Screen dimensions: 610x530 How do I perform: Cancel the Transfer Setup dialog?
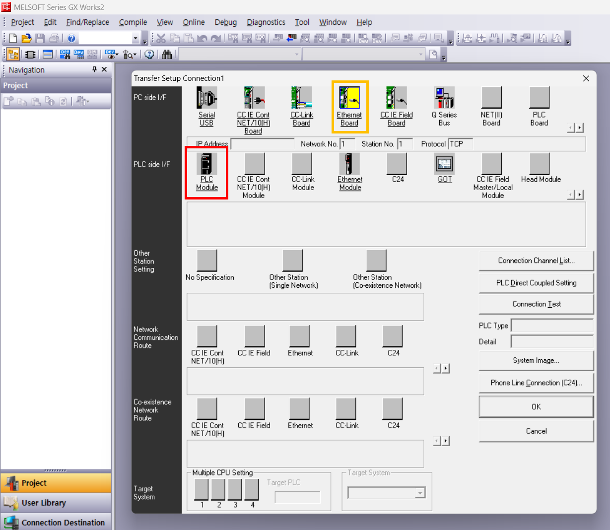coord(536,431)
